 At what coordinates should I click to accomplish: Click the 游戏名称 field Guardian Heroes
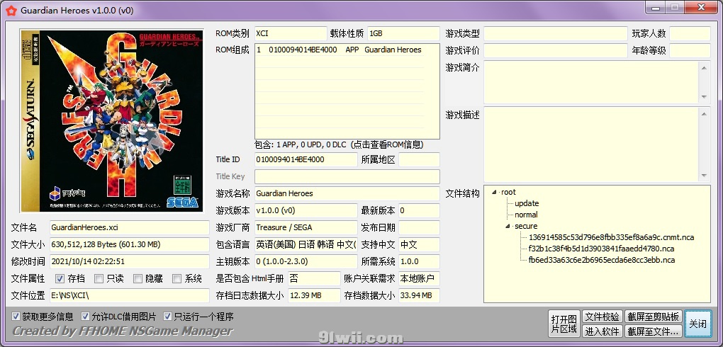347,193
